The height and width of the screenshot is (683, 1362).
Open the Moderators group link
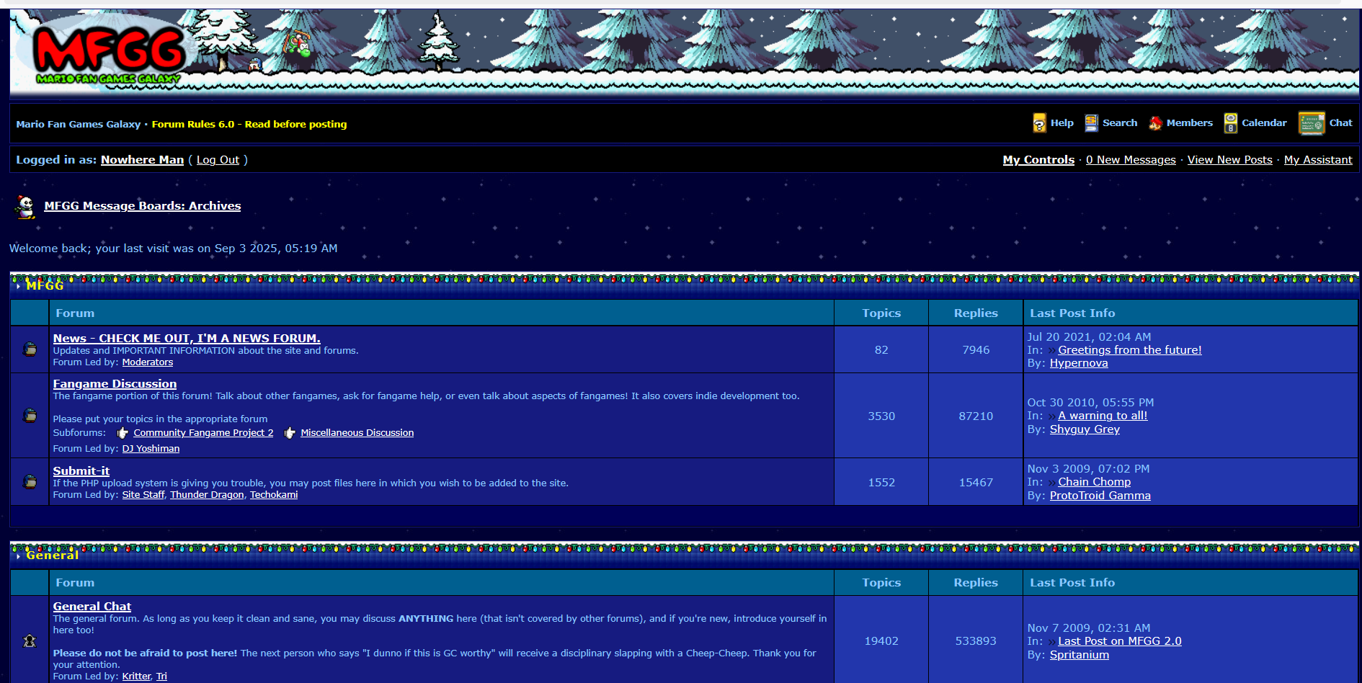click(x=148, y=362)
